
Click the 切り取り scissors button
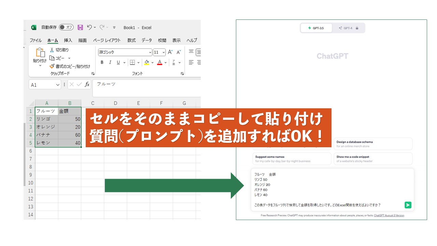(59, 50)
